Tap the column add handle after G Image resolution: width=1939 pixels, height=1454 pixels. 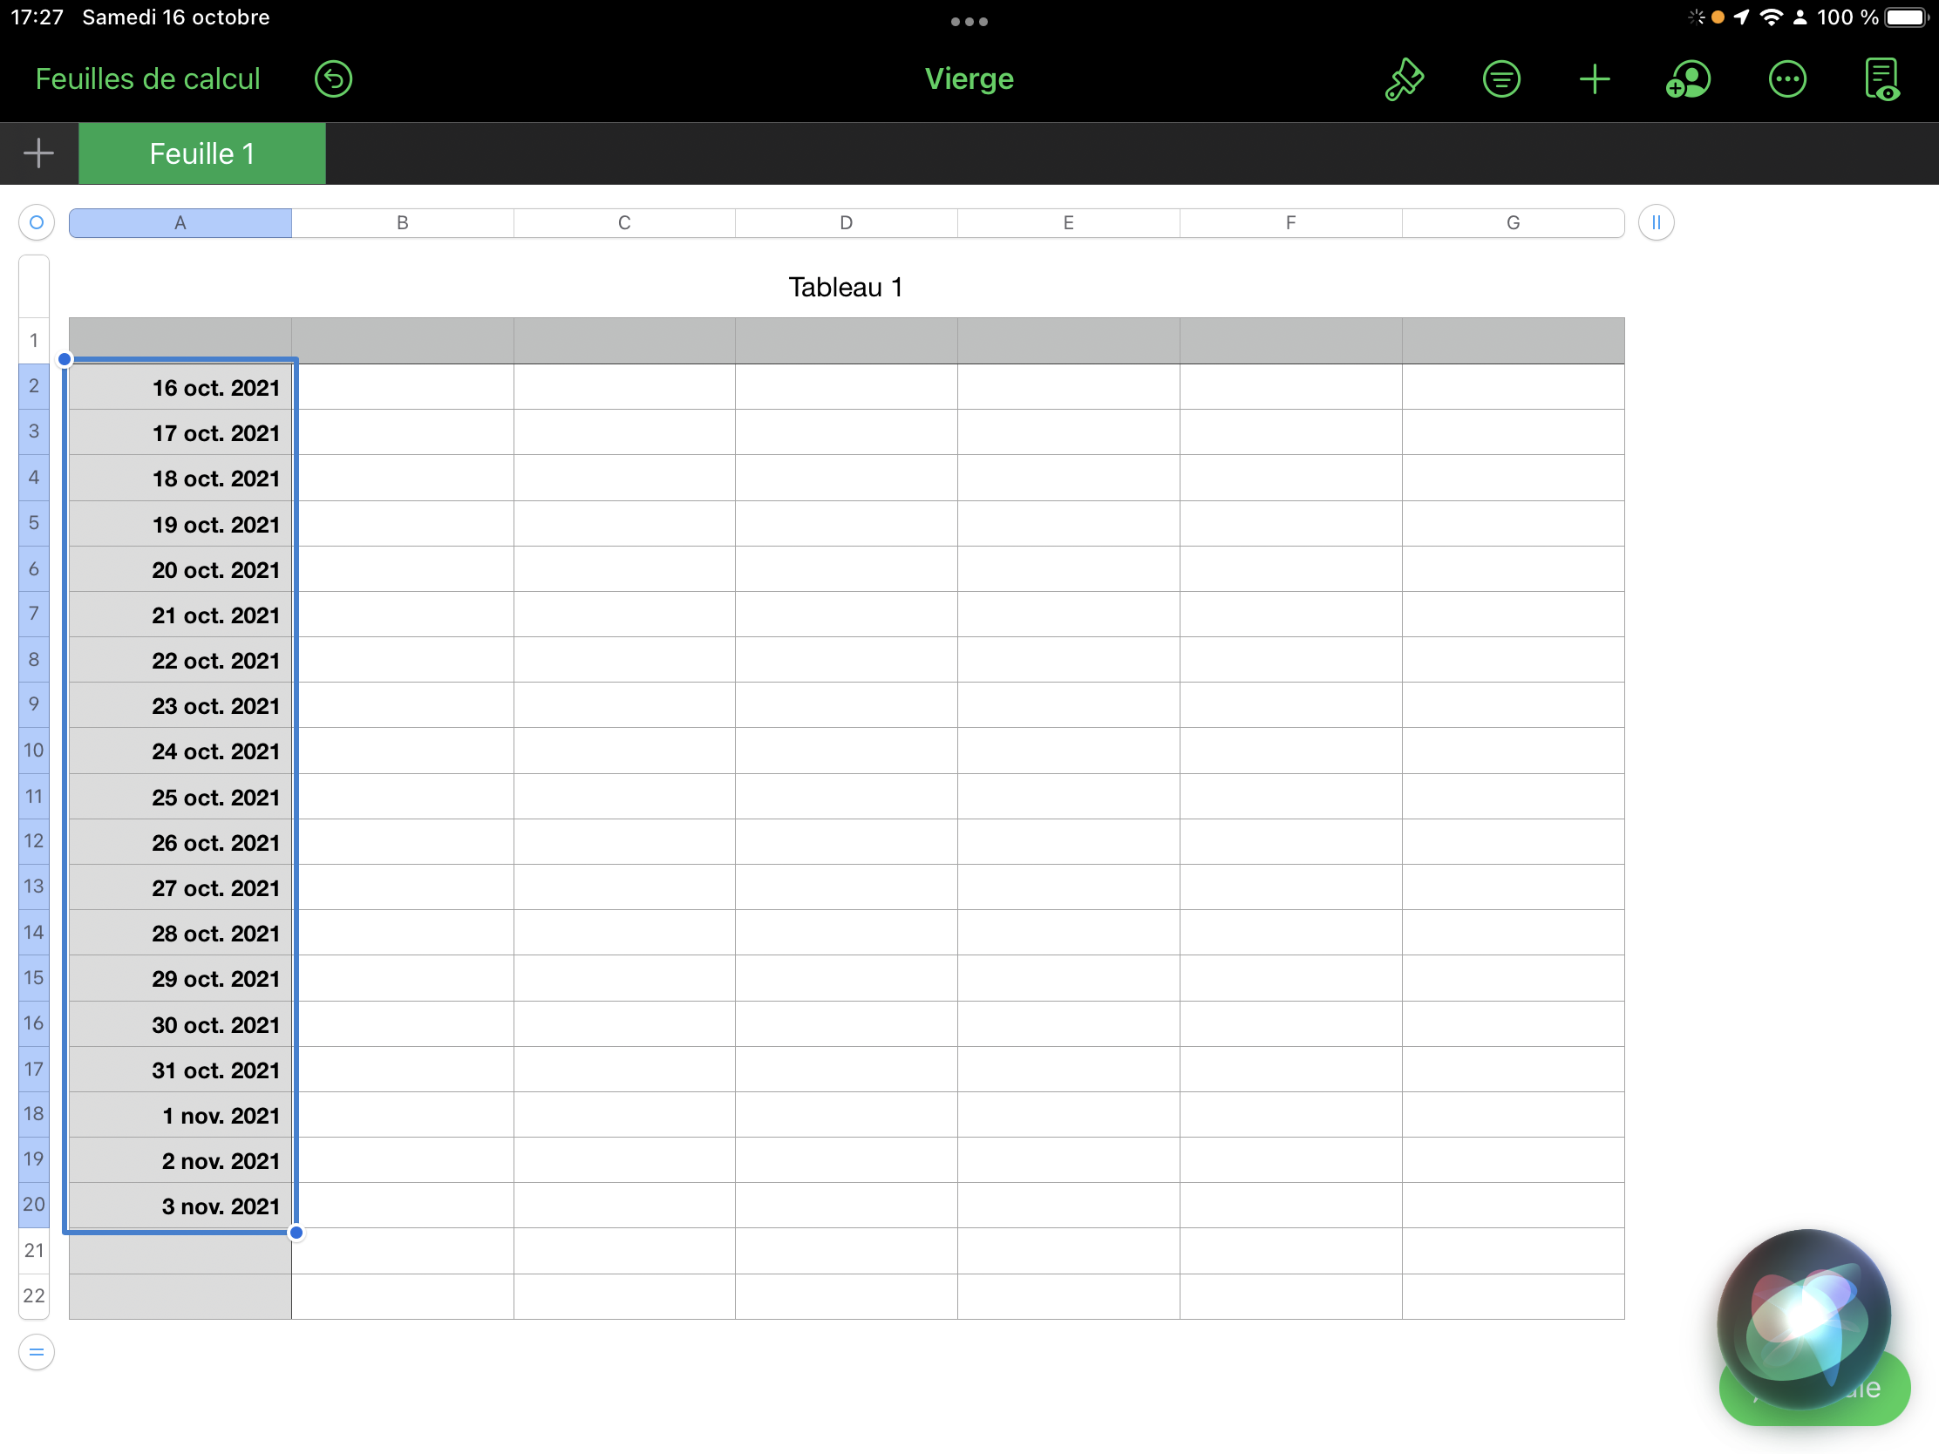pyautogui.click(x=1656, y=222)
